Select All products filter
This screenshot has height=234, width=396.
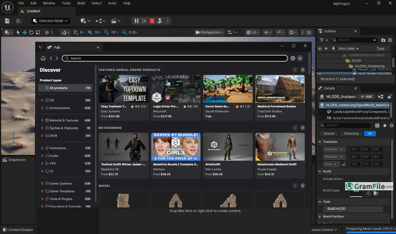click(65, 88)
